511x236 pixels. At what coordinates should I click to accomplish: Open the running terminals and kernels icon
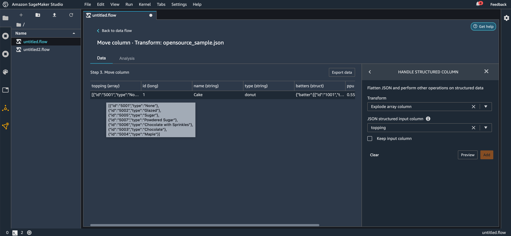tap(5, 36)
